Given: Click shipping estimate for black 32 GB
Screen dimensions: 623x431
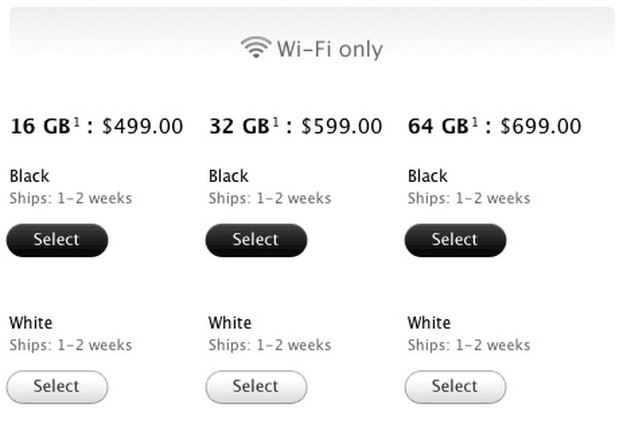Looking at the screenshot, I should click(270, 198).
